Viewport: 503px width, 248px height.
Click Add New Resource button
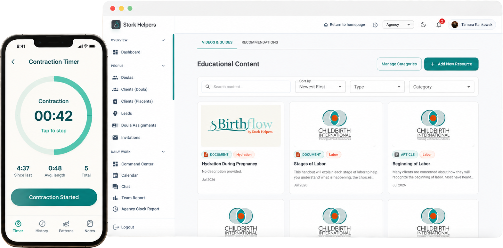click(451, 64)
